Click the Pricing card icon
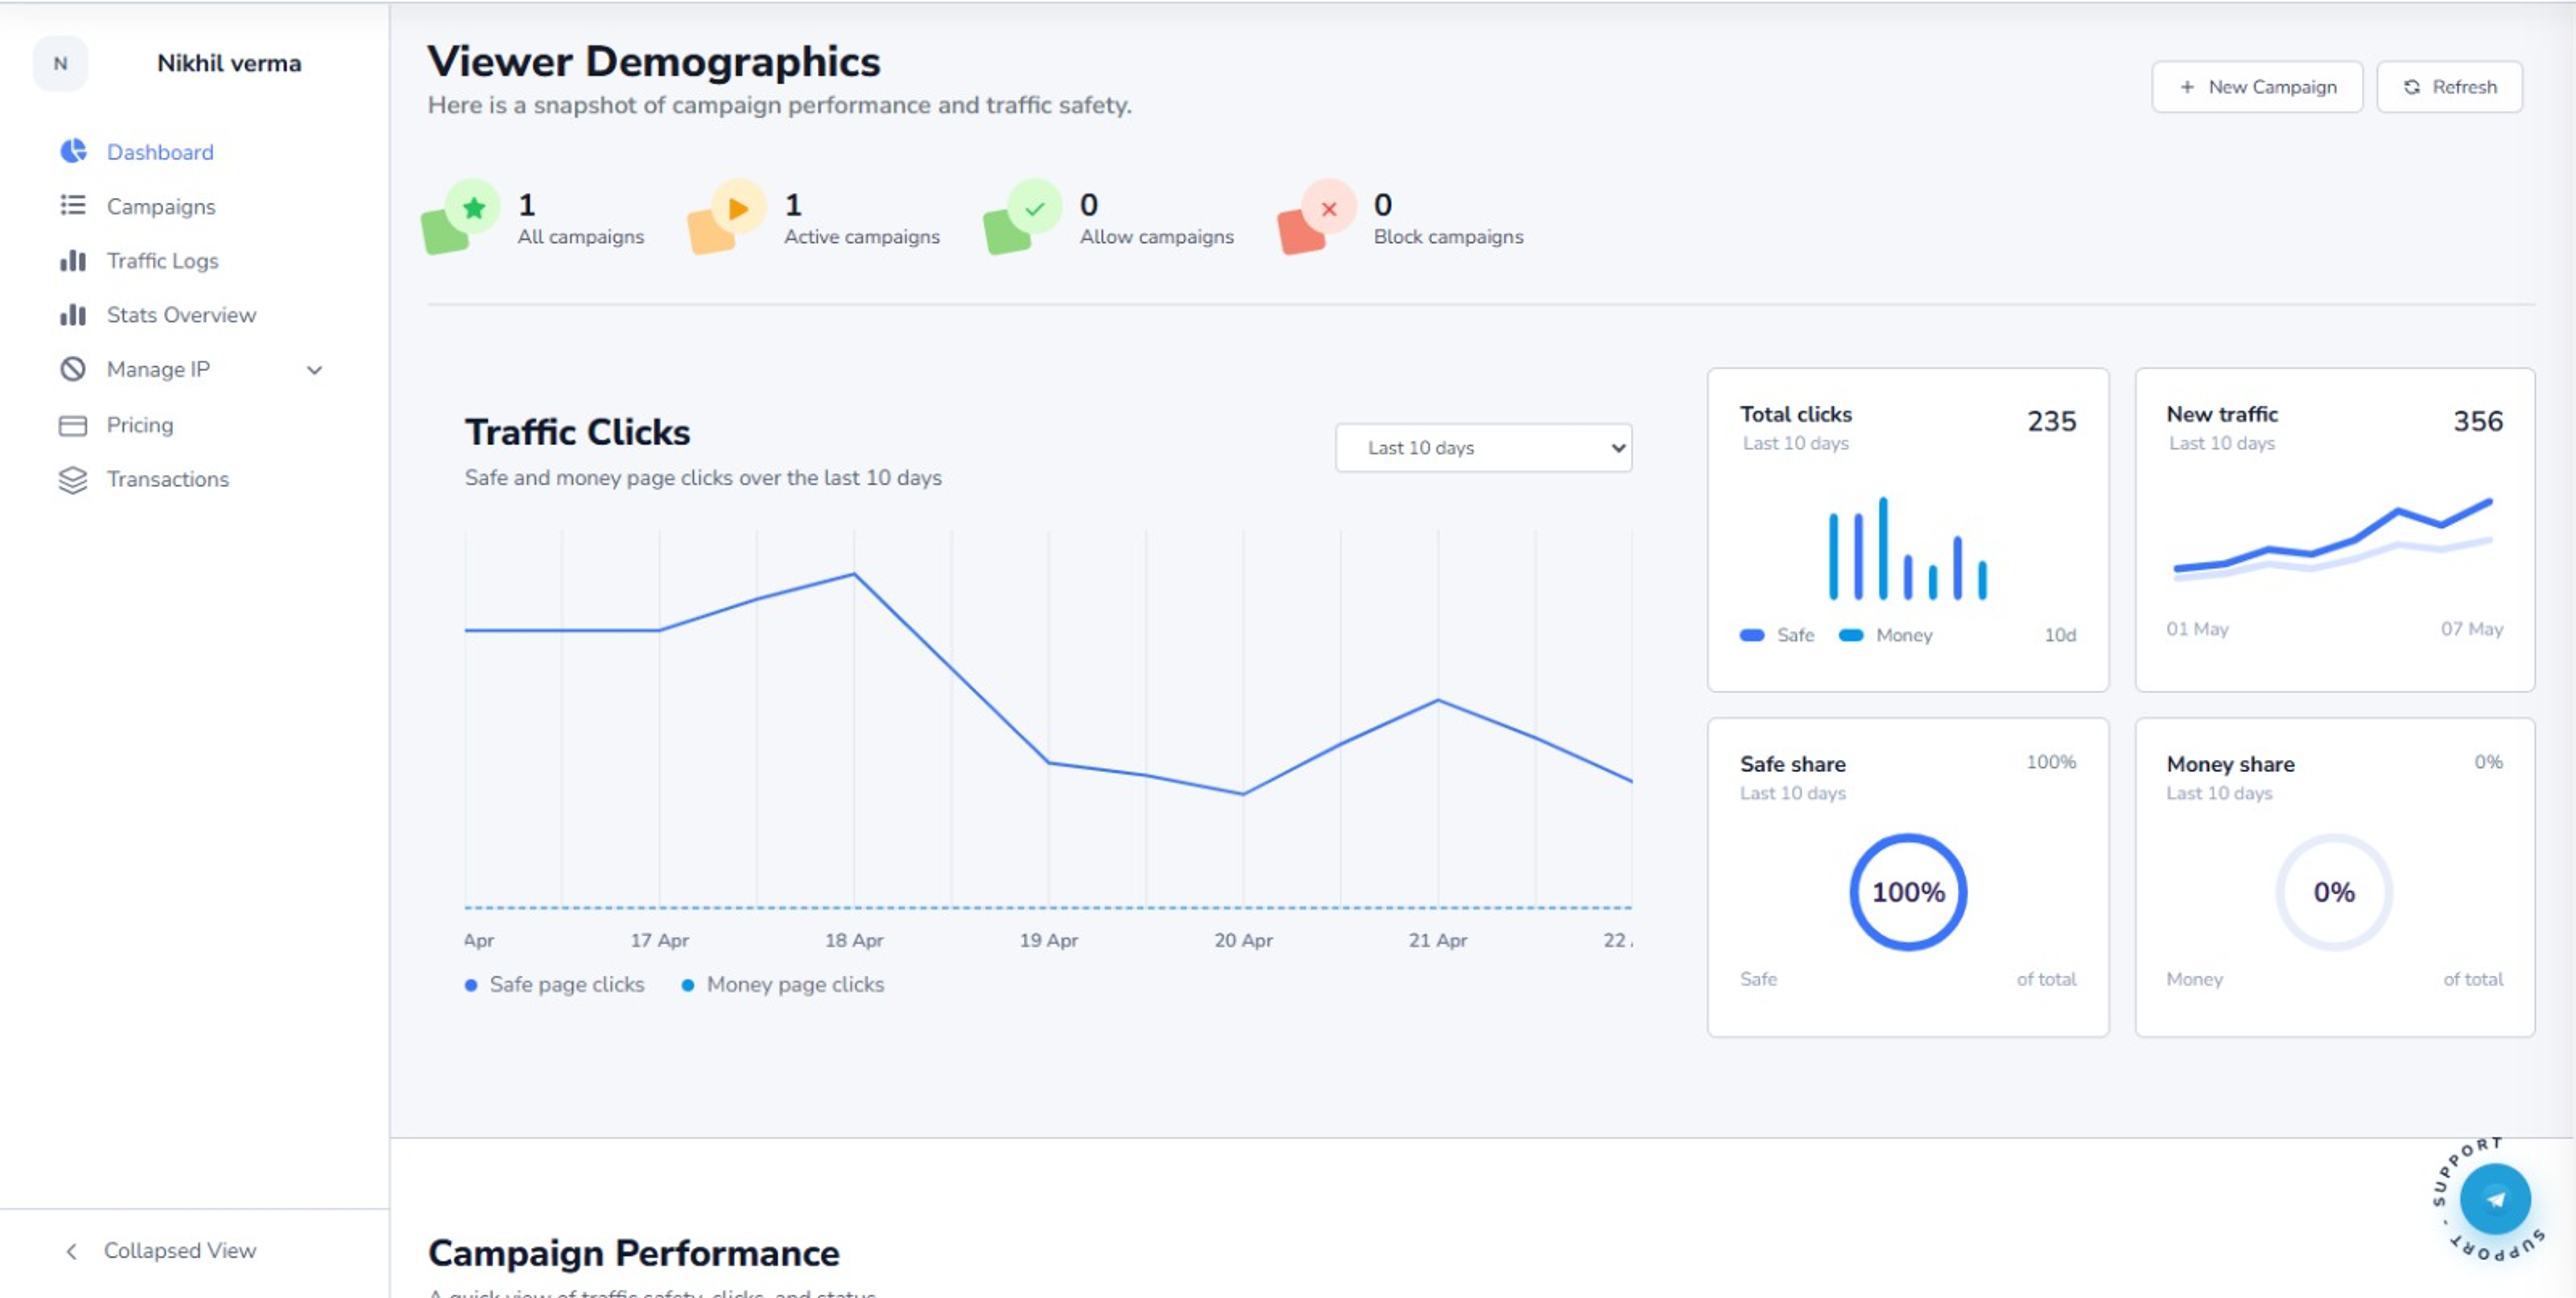Screen dimensions: 2576x1298 [73, 425]
